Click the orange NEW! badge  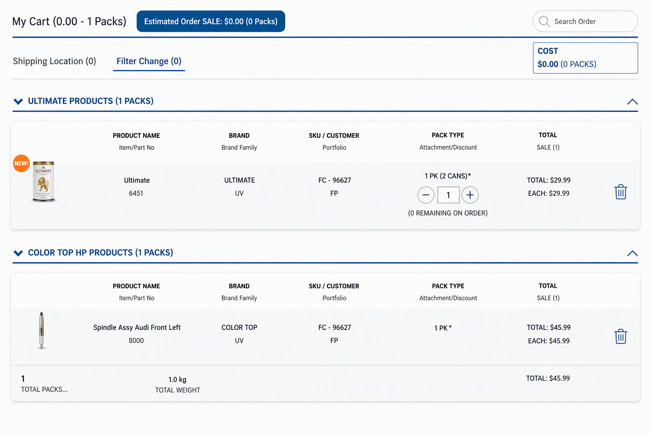pyautogui.click(x=21, y=163)
